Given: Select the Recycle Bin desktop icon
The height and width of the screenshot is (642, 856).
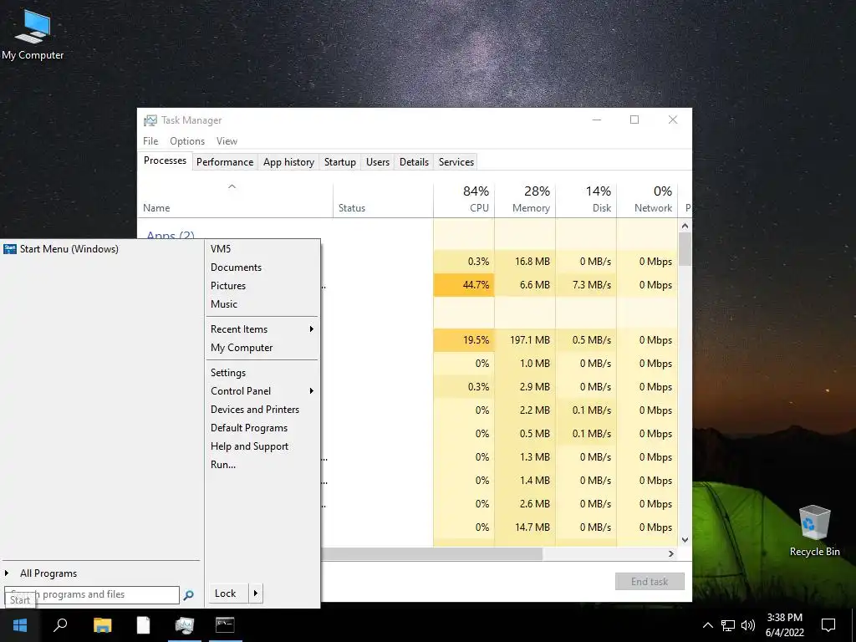Looking at the screenshot, I should (814, 531).
